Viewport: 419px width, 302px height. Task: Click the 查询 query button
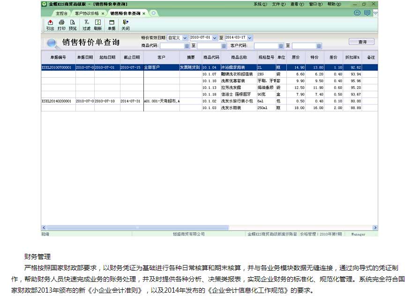[362, 42]
